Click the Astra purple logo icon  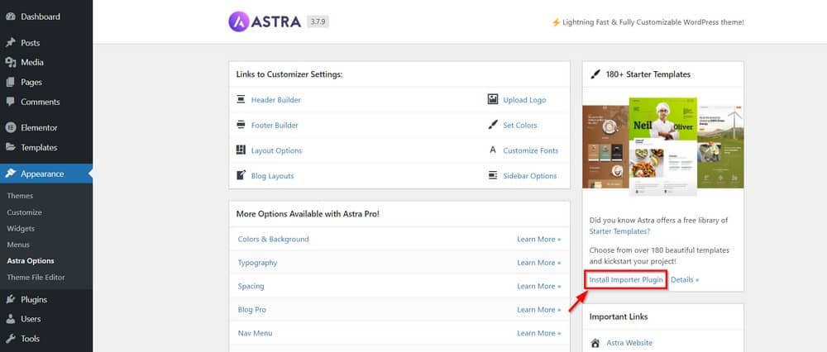coord(239,21)
